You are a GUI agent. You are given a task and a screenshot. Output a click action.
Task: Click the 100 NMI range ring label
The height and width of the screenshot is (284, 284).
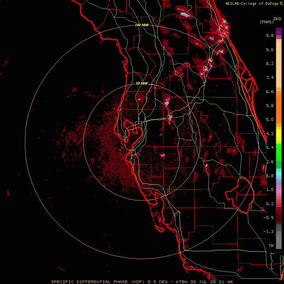click(x=142, y=25)
